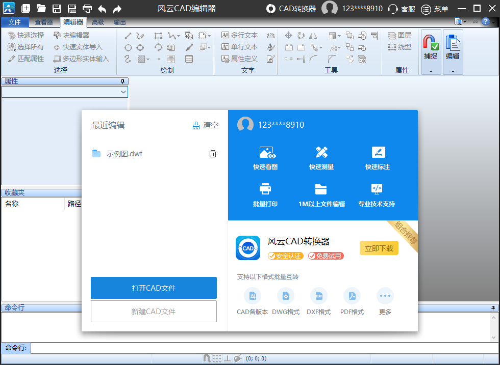This screenshot has height=365, width=500.
Task: Click the 批量打印 batch print icon
Action: tap(265, 189)
